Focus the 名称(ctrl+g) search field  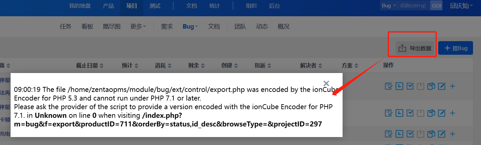(x=414, y=6)
